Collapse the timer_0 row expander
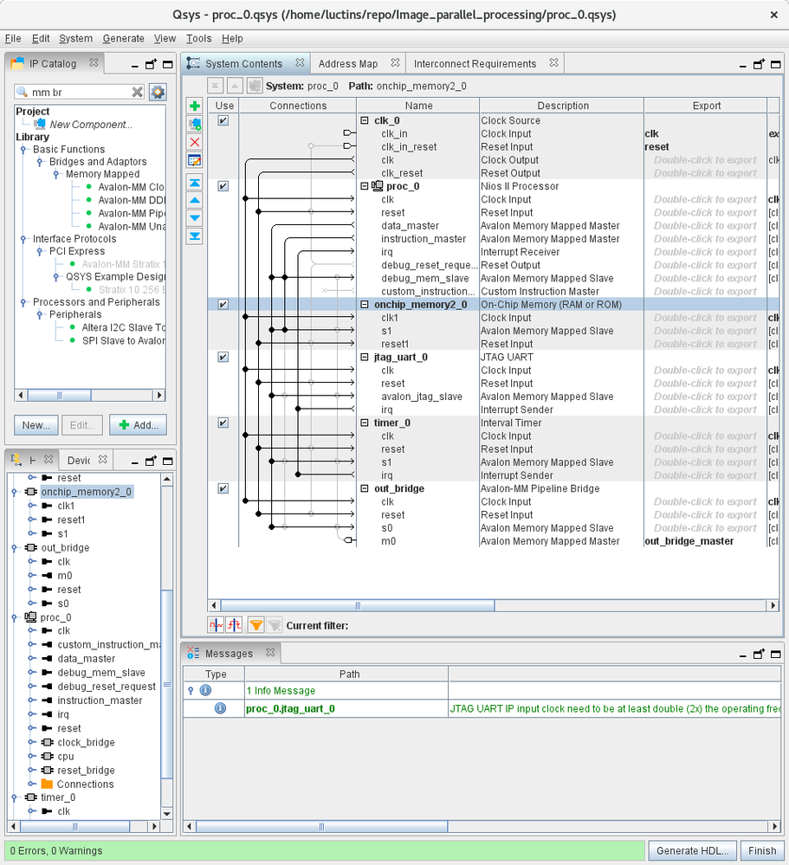789x865 pixels. coord(365,423)
